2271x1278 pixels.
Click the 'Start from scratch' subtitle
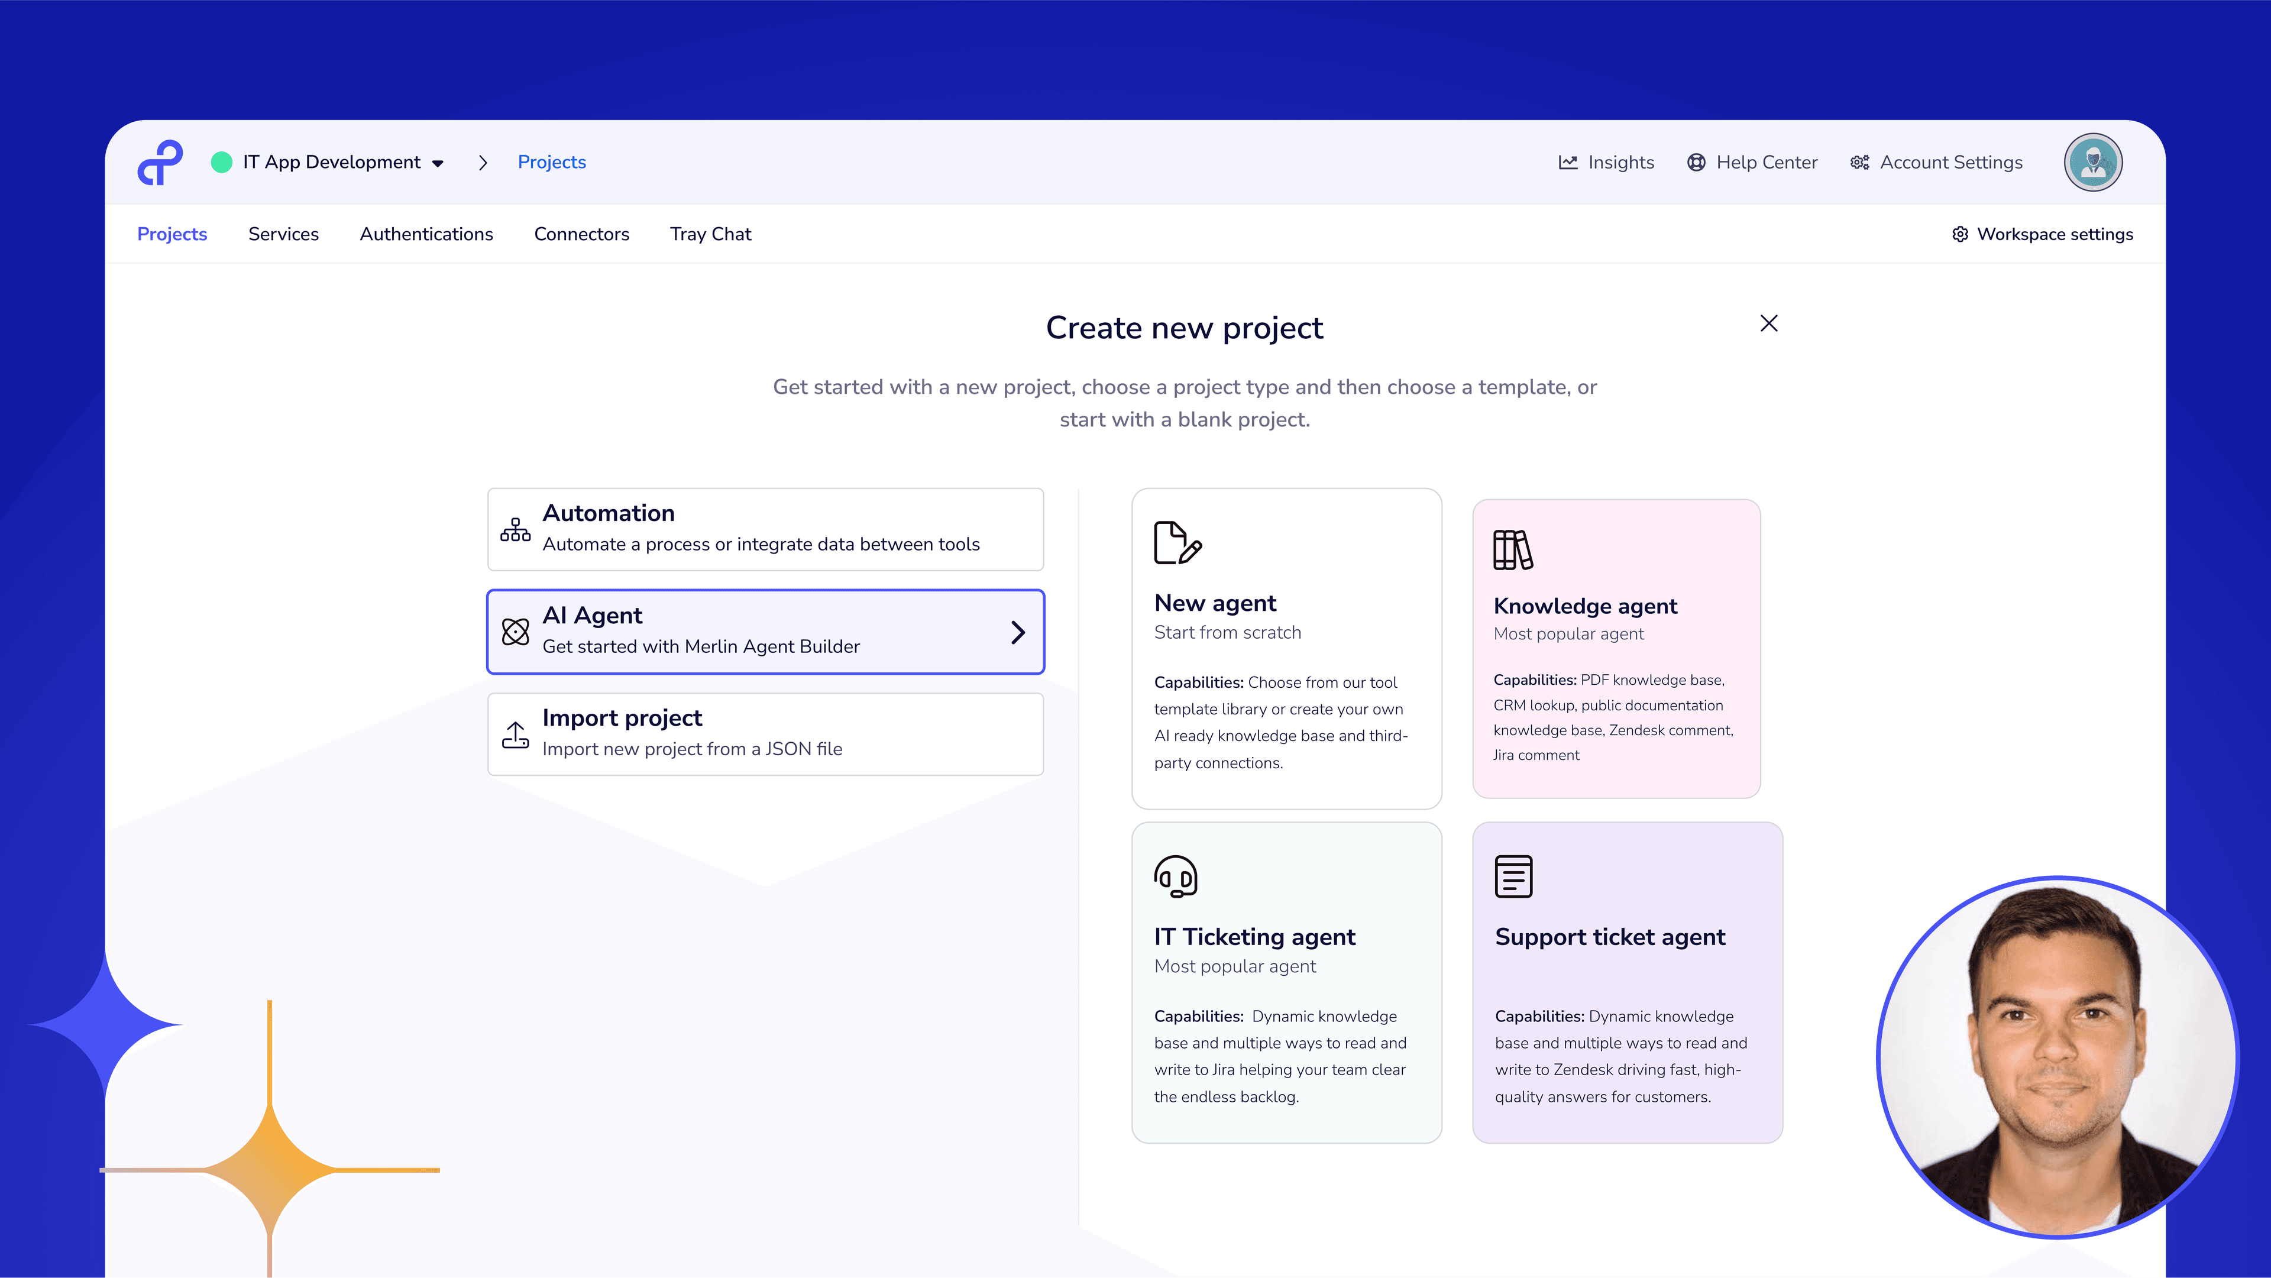click(x=1227, y=633)
